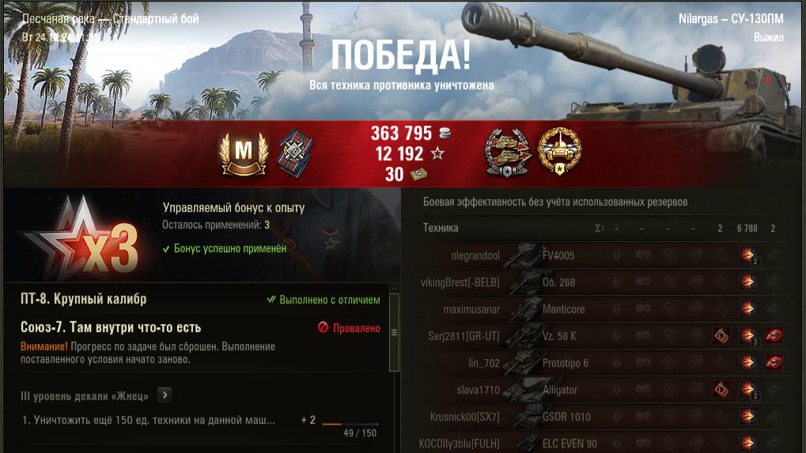Viewport: 806px width, 453px height.
Task: Click the green bonus applied checkmark
Action: 166,249
